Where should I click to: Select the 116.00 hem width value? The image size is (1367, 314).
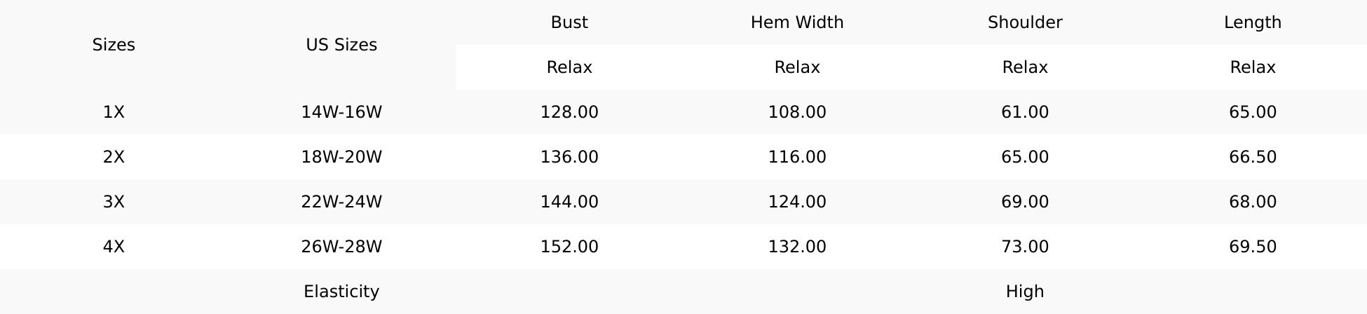click(x=797, y=157)
